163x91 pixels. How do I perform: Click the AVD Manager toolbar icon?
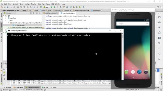(74, 7)
